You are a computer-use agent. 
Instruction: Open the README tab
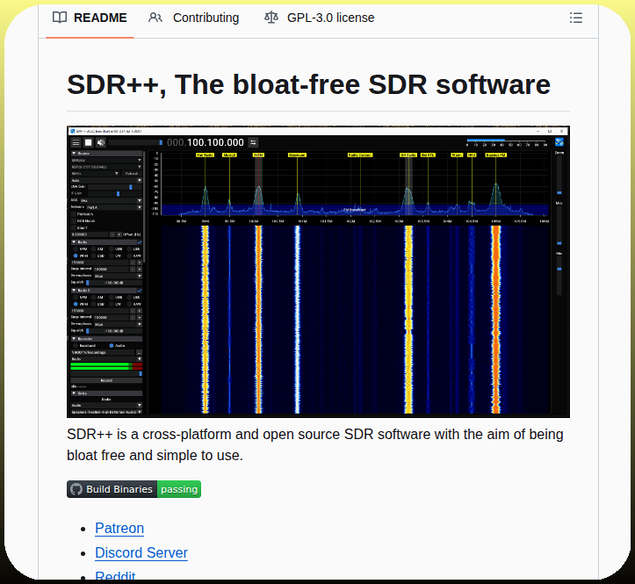[90, 18]
